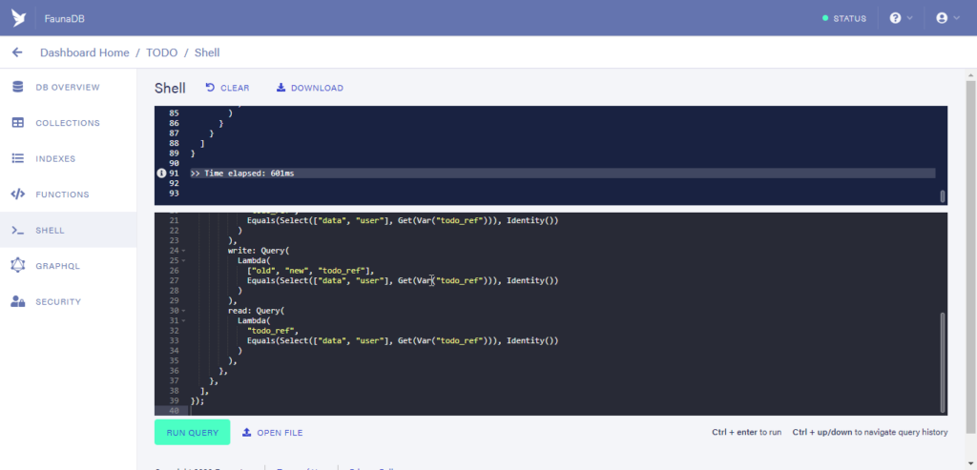Click the Equals expression on line 21
This screenshot has width=977, height=470.
point(403,220)
